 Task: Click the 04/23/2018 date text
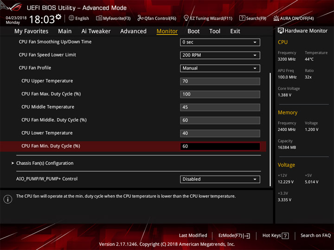16,18
